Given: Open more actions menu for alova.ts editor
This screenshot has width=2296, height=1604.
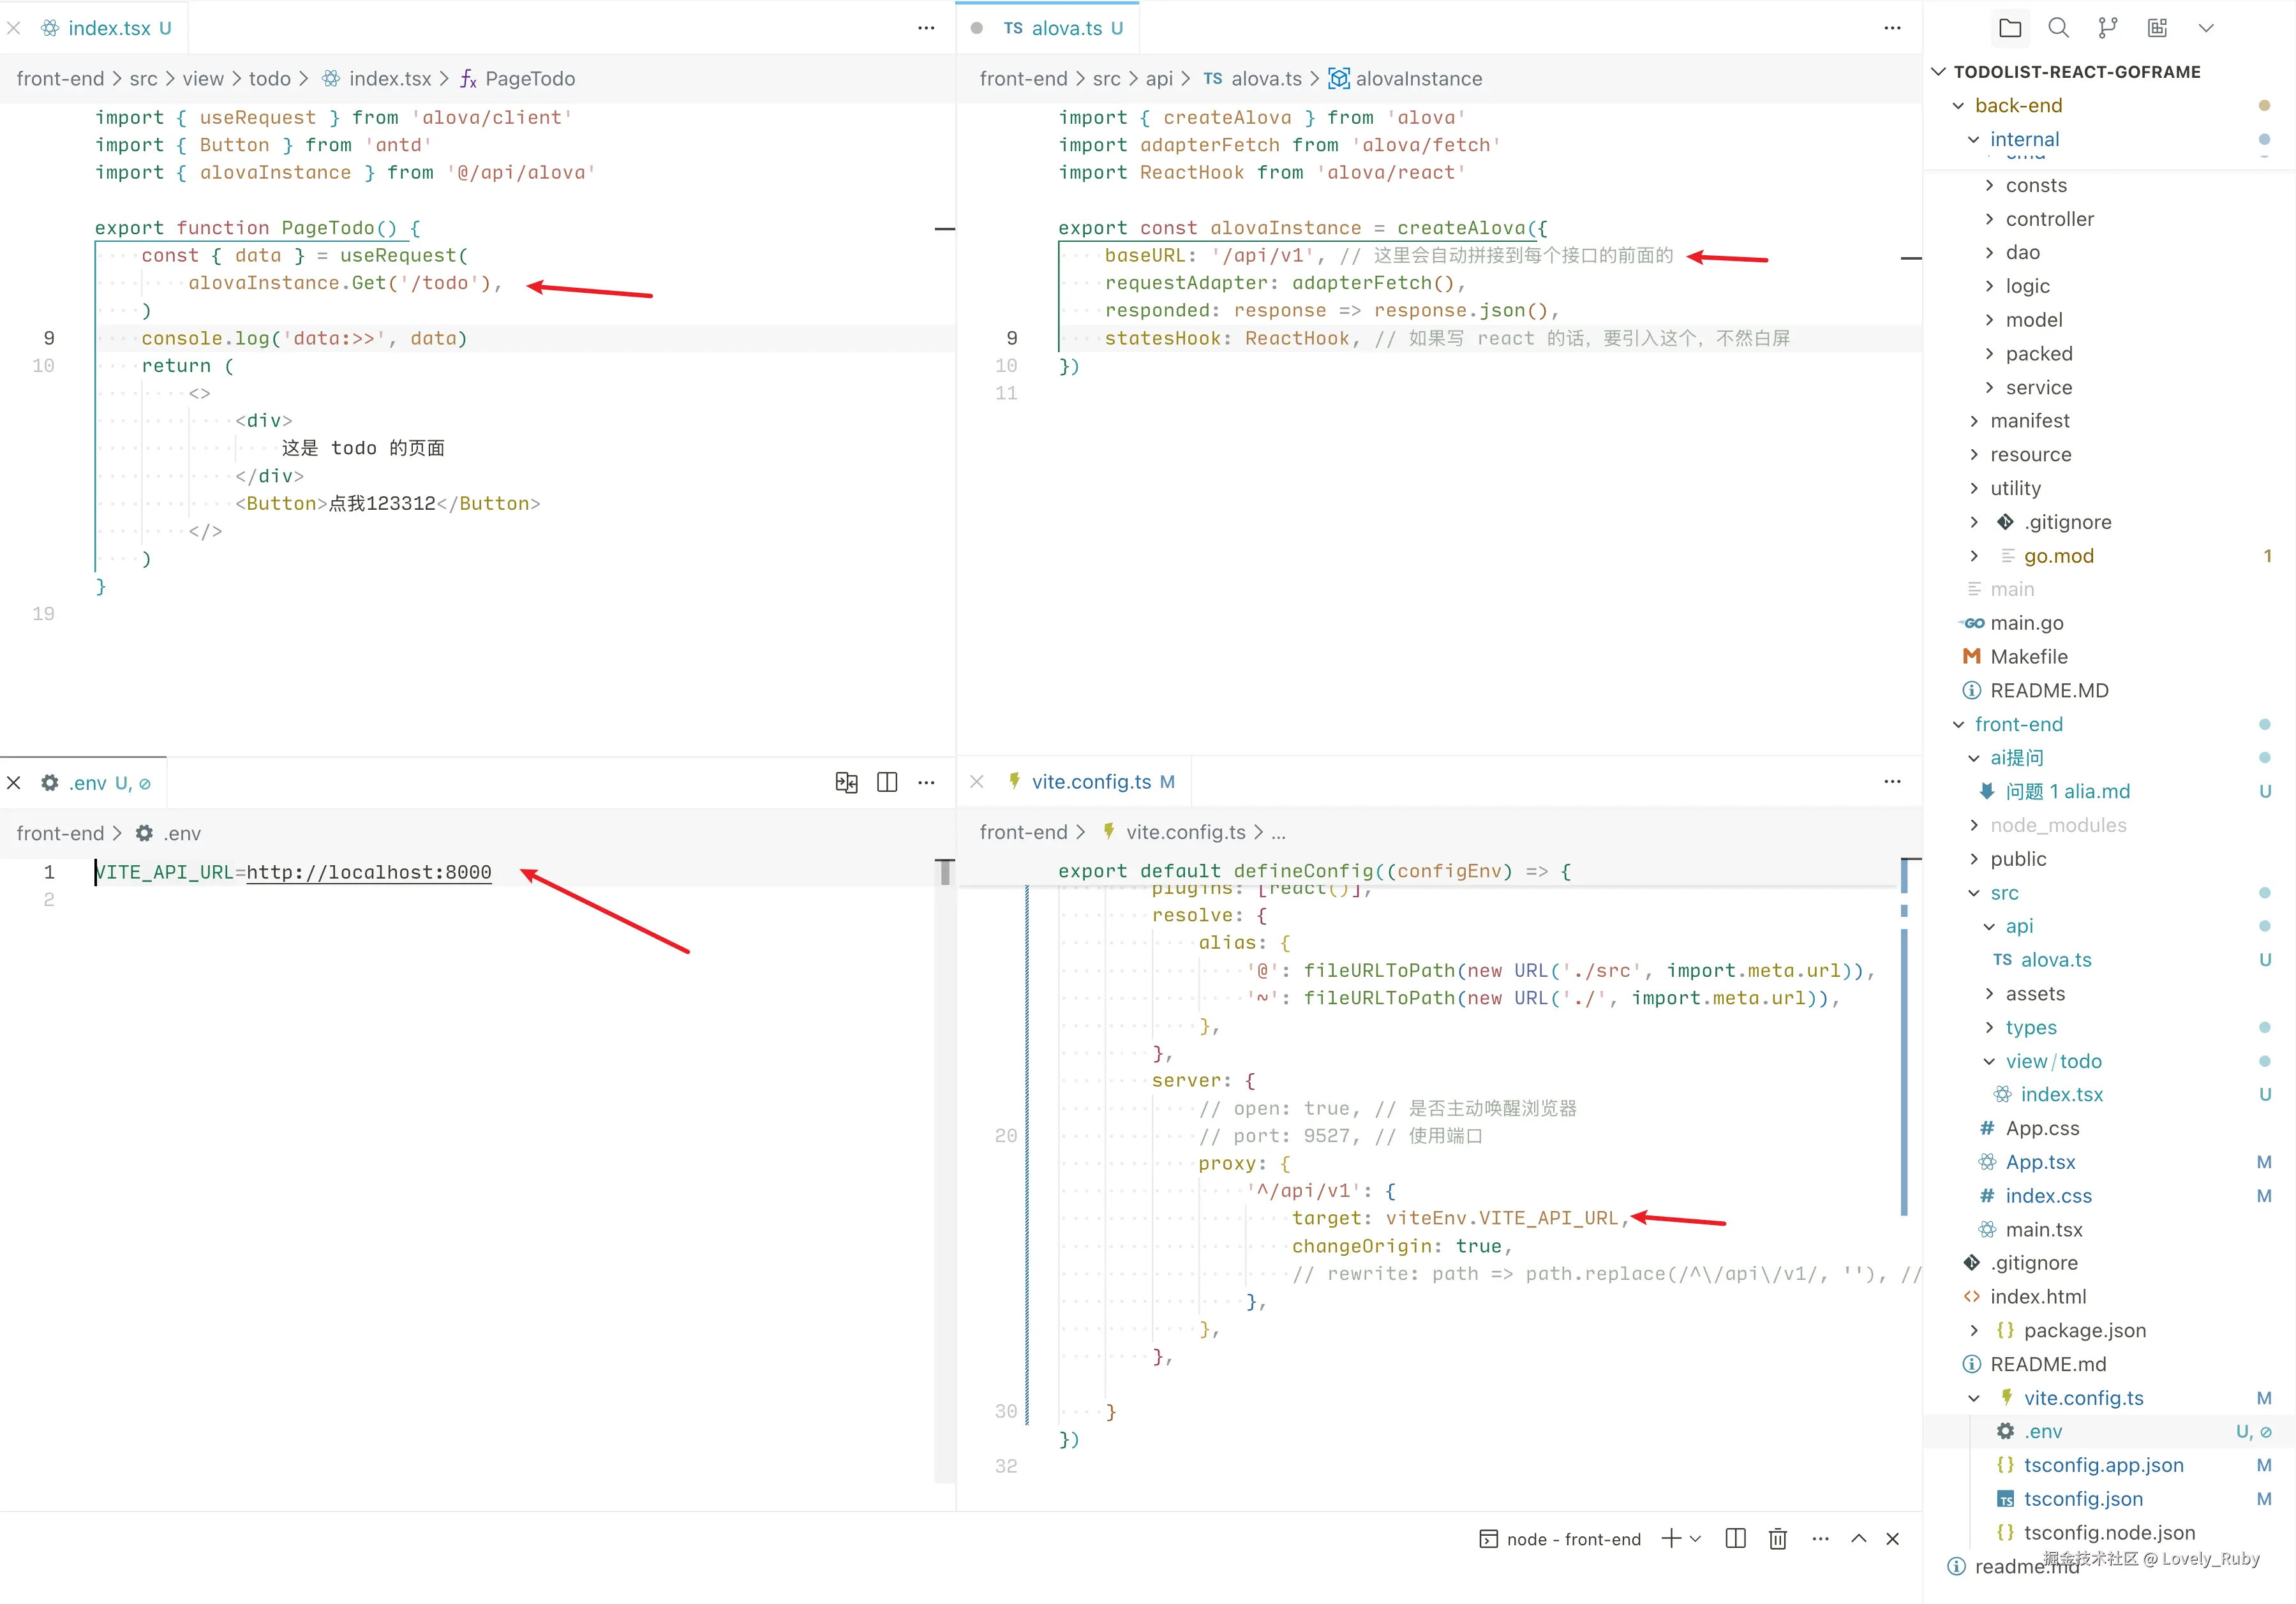Looking at the screenshot, I should 1892,28.
